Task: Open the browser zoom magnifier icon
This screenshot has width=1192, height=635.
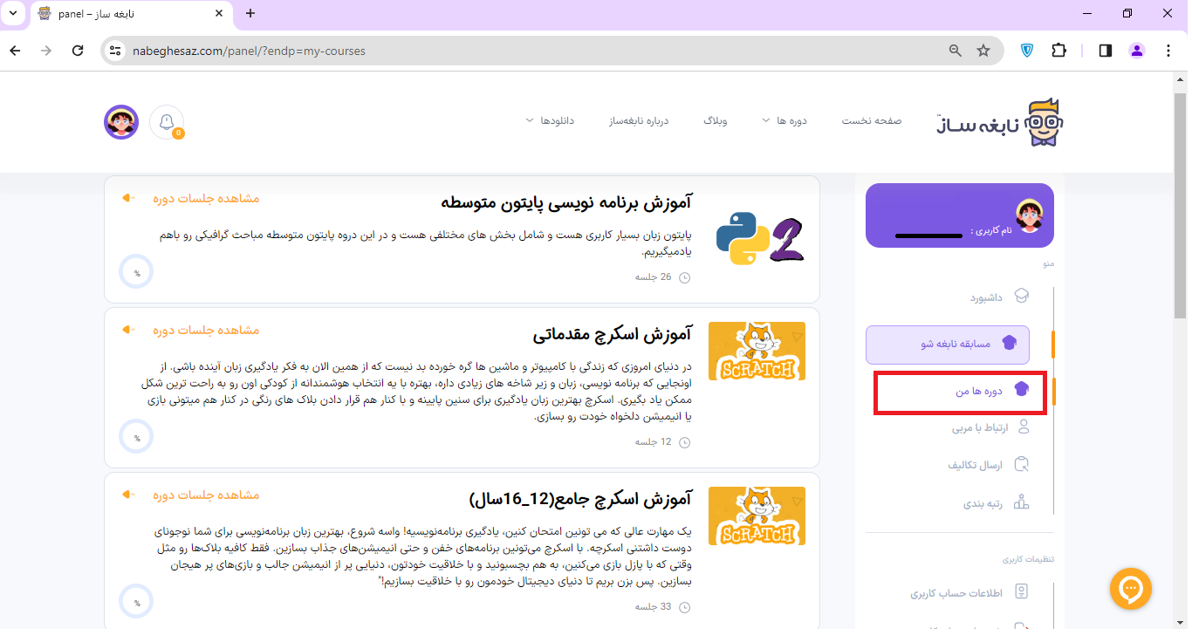Action: 956,51
